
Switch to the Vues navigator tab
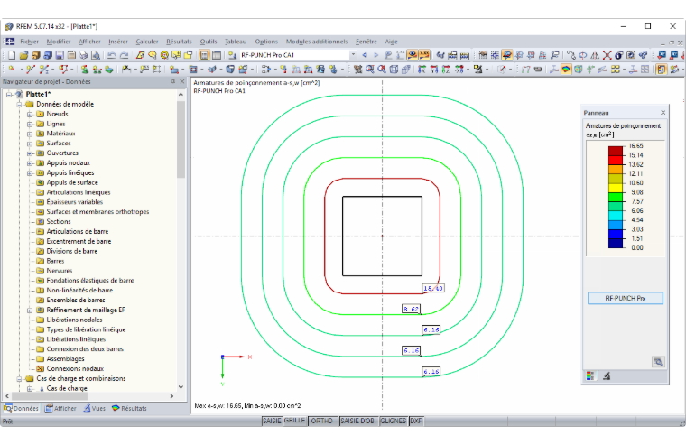point(95,408)
